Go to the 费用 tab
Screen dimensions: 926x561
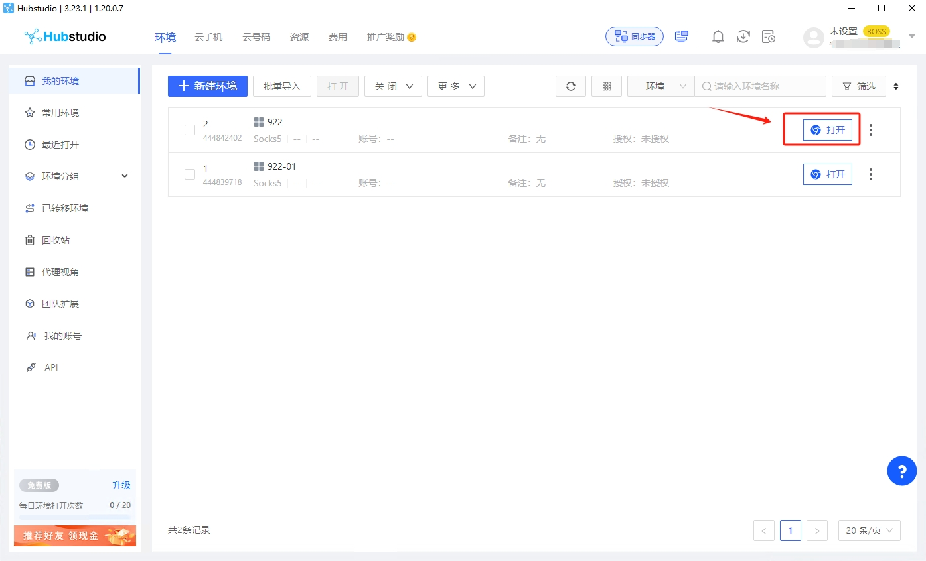(x=337, y=37)
